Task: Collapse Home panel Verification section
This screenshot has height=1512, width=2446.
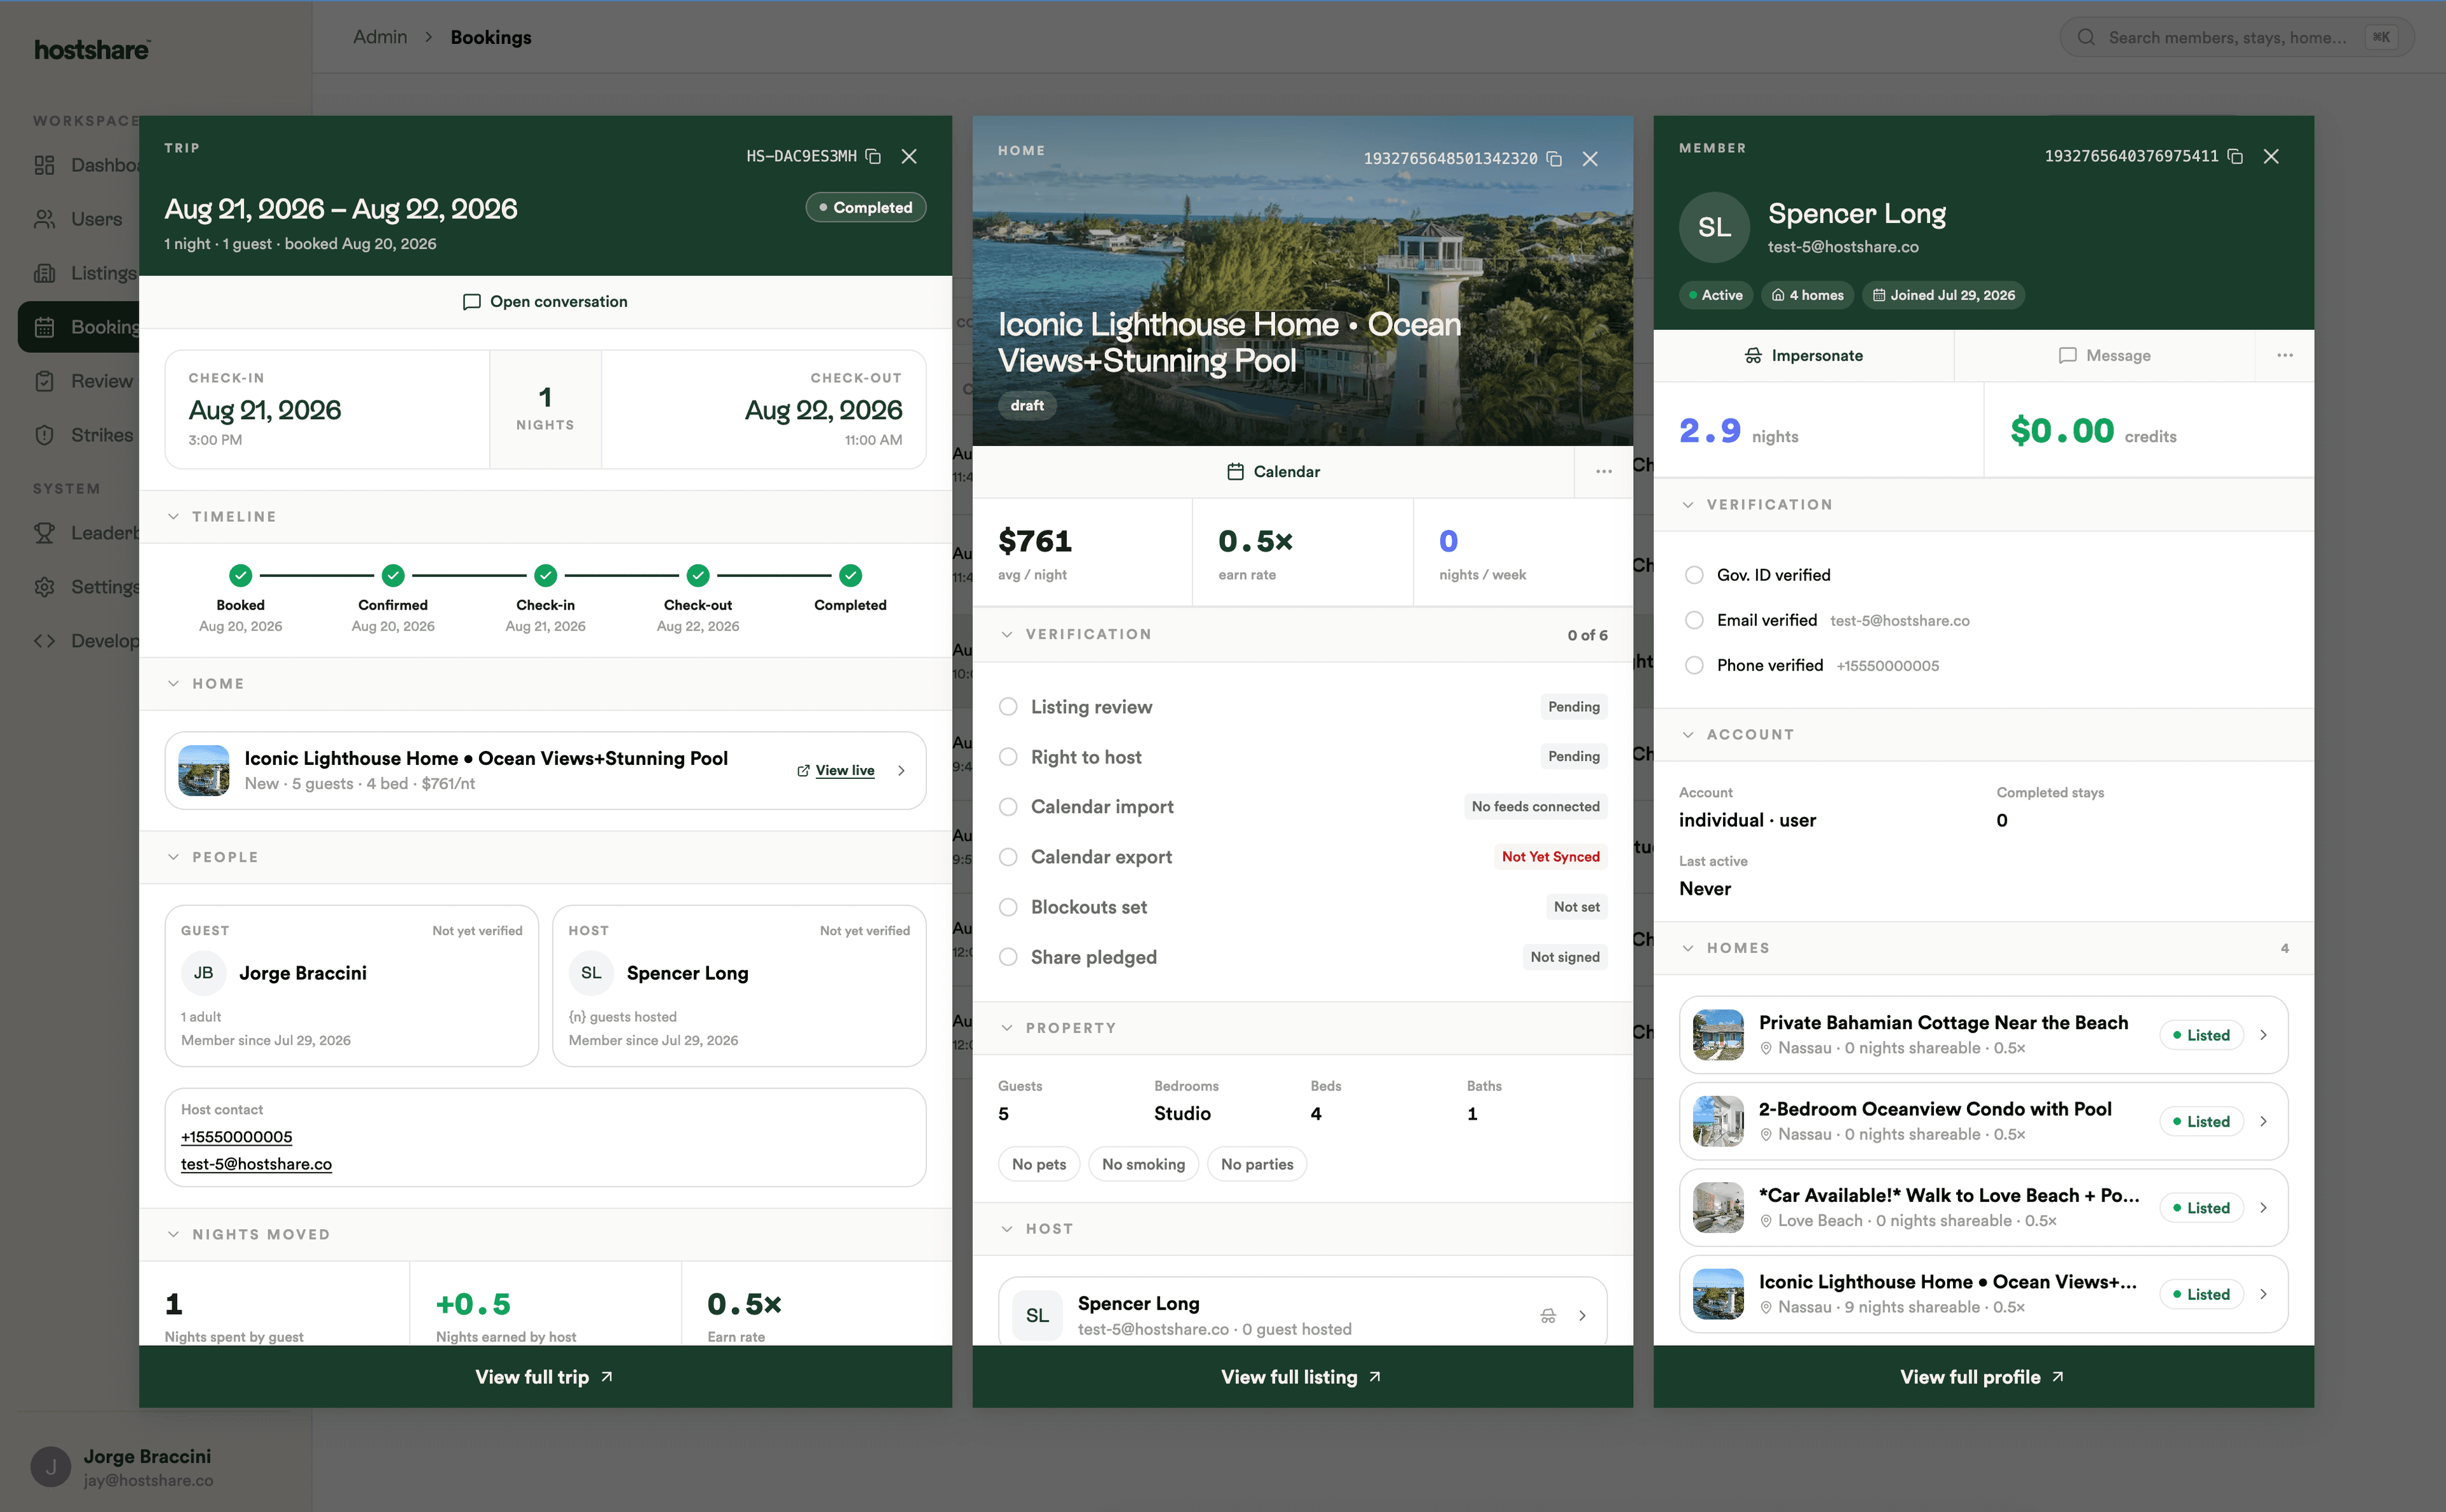Action: point(1303,634)
